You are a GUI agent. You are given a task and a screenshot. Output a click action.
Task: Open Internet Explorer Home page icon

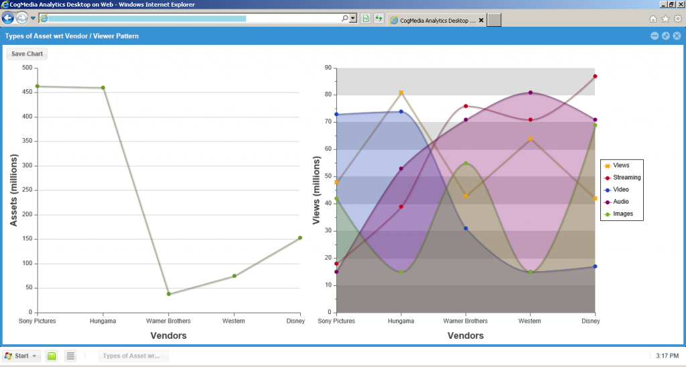click(653, 19)
